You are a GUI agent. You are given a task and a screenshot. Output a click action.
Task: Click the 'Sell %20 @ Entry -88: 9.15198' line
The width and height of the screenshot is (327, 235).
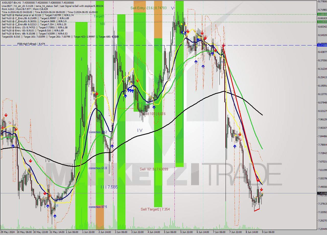[x=34, y=33]
